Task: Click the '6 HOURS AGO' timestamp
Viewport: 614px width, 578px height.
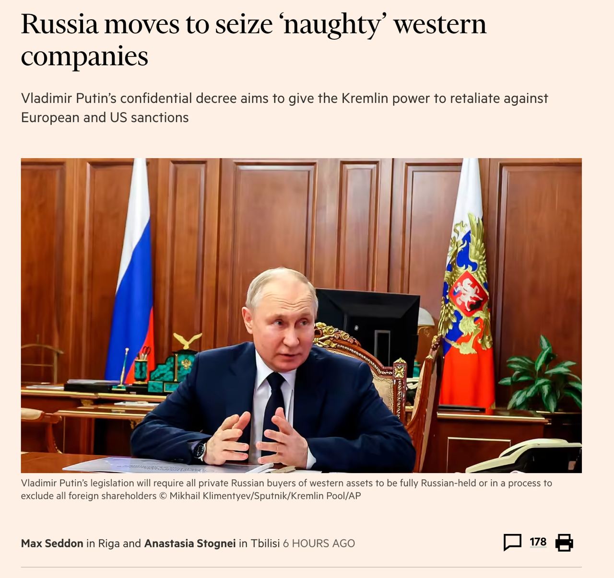Action: pyautogui.click(x=319, y=543)
